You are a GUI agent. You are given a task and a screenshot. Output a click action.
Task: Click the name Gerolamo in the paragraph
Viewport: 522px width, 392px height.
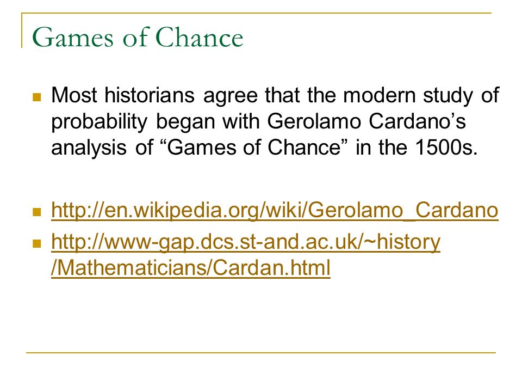314,121
